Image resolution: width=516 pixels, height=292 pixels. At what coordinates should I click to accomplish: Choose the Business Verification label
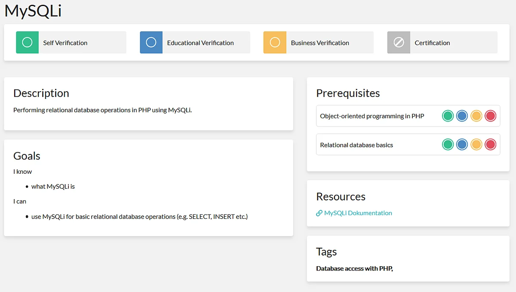click(320, 43)
